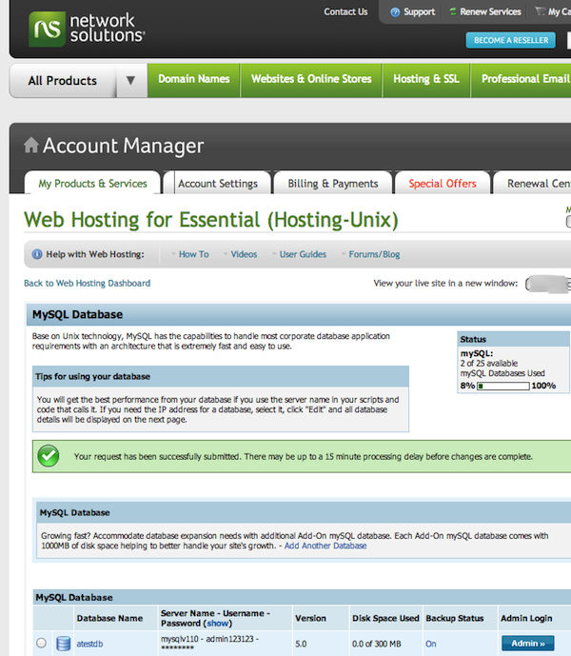Expand the How To help menu

tap(192, 254)
